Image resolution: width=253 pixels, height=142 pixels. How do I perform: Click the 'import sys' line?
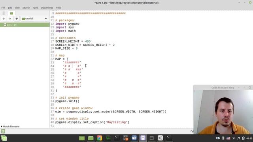tap(64, 27)
